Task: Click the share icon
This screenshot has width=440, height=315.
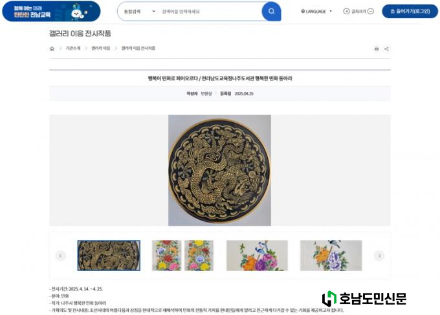Action: pyautogui.click(x=386, y=49)
